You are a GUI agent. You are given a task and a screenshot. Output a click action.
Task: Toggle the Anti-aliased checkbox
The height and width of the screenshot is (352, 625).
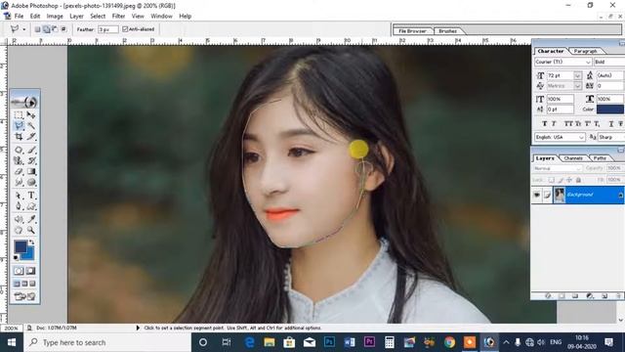pos(125,29)
